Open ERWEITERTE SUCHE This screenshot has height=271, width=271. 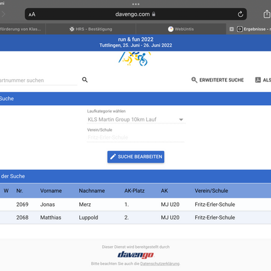point(217,80)
